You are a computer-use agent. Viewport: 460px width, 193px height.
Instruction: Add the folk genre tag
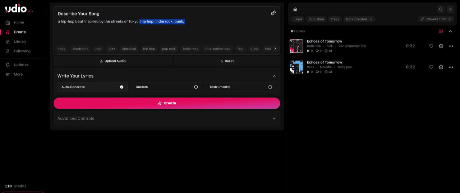pyautogui.click(x=240, y=49)
